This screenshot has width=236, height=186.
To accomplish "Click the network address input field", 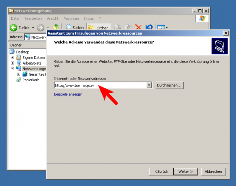I will [x=100, y=85].
